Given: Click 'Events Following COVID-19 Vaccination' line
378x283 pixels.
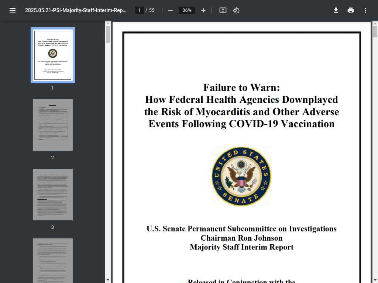Looking at the screenshot, I should click(241, 124).
